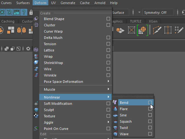Screen dimensions: 185x139
Task: Click the Point On Curve icon
Action: coord(36,128)
